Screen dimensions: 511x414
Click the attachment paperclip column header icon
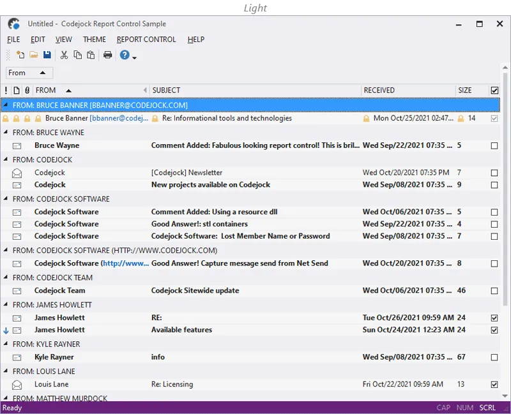27,90
